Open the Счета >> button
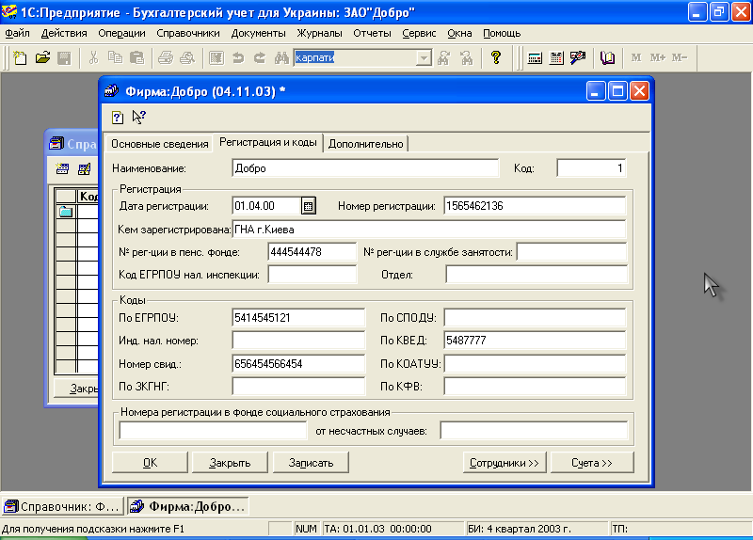This screenshot has height=540, width=753. [x=592, y=463]
